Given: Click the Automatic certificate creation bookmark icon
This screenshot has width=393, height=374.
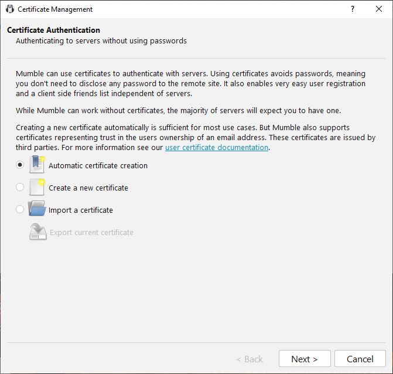Looking at the screenshot, I should point(37,165).
